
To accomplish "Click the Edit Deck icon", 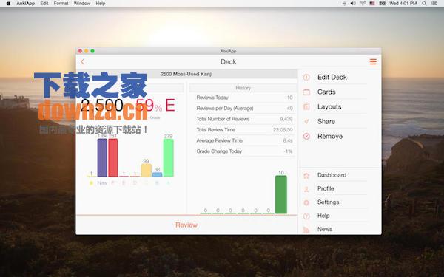I will (x=306, y=77).
